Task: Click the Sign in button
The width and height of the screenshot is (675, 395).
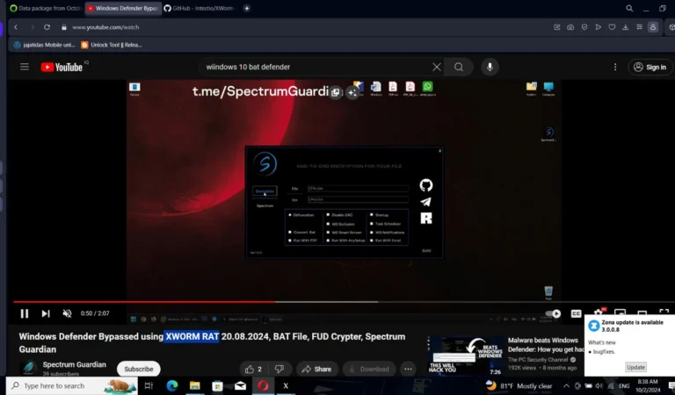Action: [650, 67]
